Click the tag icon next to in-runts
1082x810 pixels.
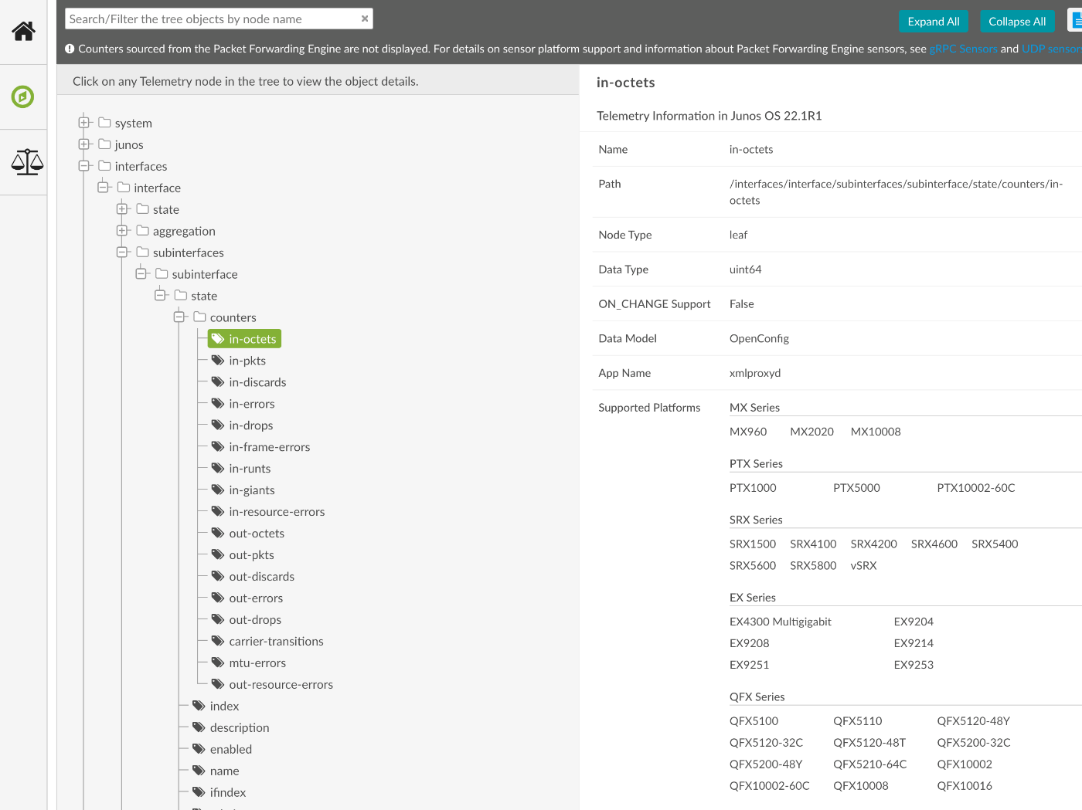coord(218,469)
